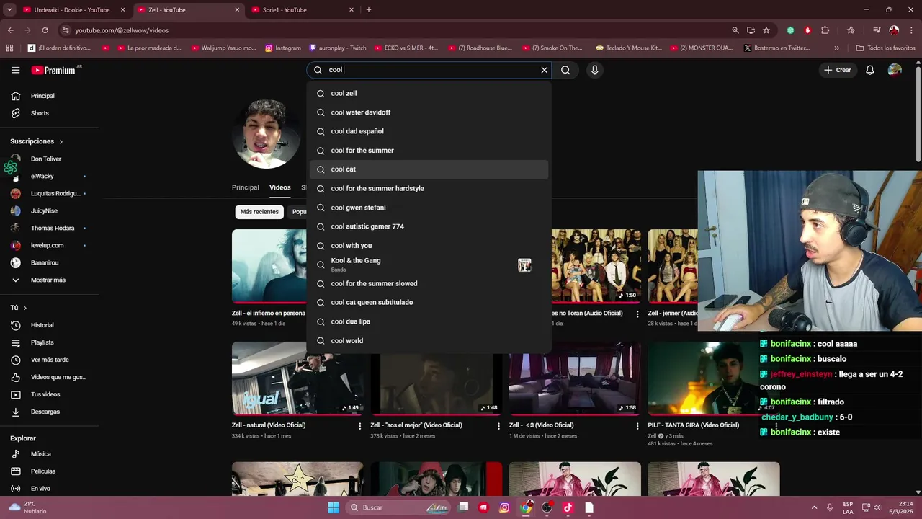Click taskbar Buscar search box
This screenshot has width=922, height=519.
[x=399, y=507]
